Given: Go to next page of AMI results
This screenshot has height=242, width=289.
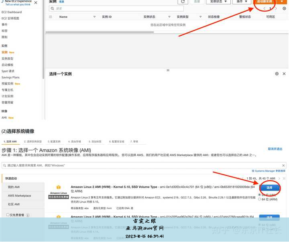Looking at the screenshot, I should [279, 178].
